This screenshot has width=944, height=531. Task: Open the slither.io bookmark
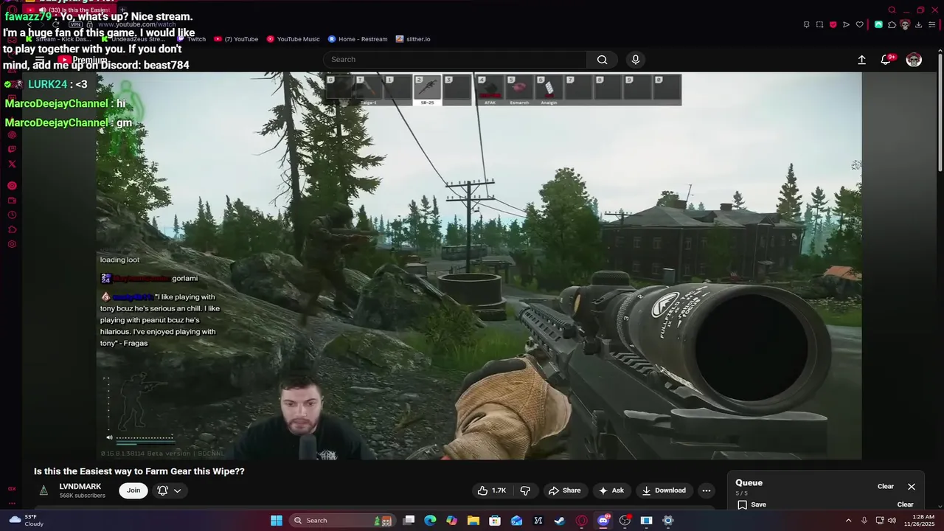click(x=413, y=39)
